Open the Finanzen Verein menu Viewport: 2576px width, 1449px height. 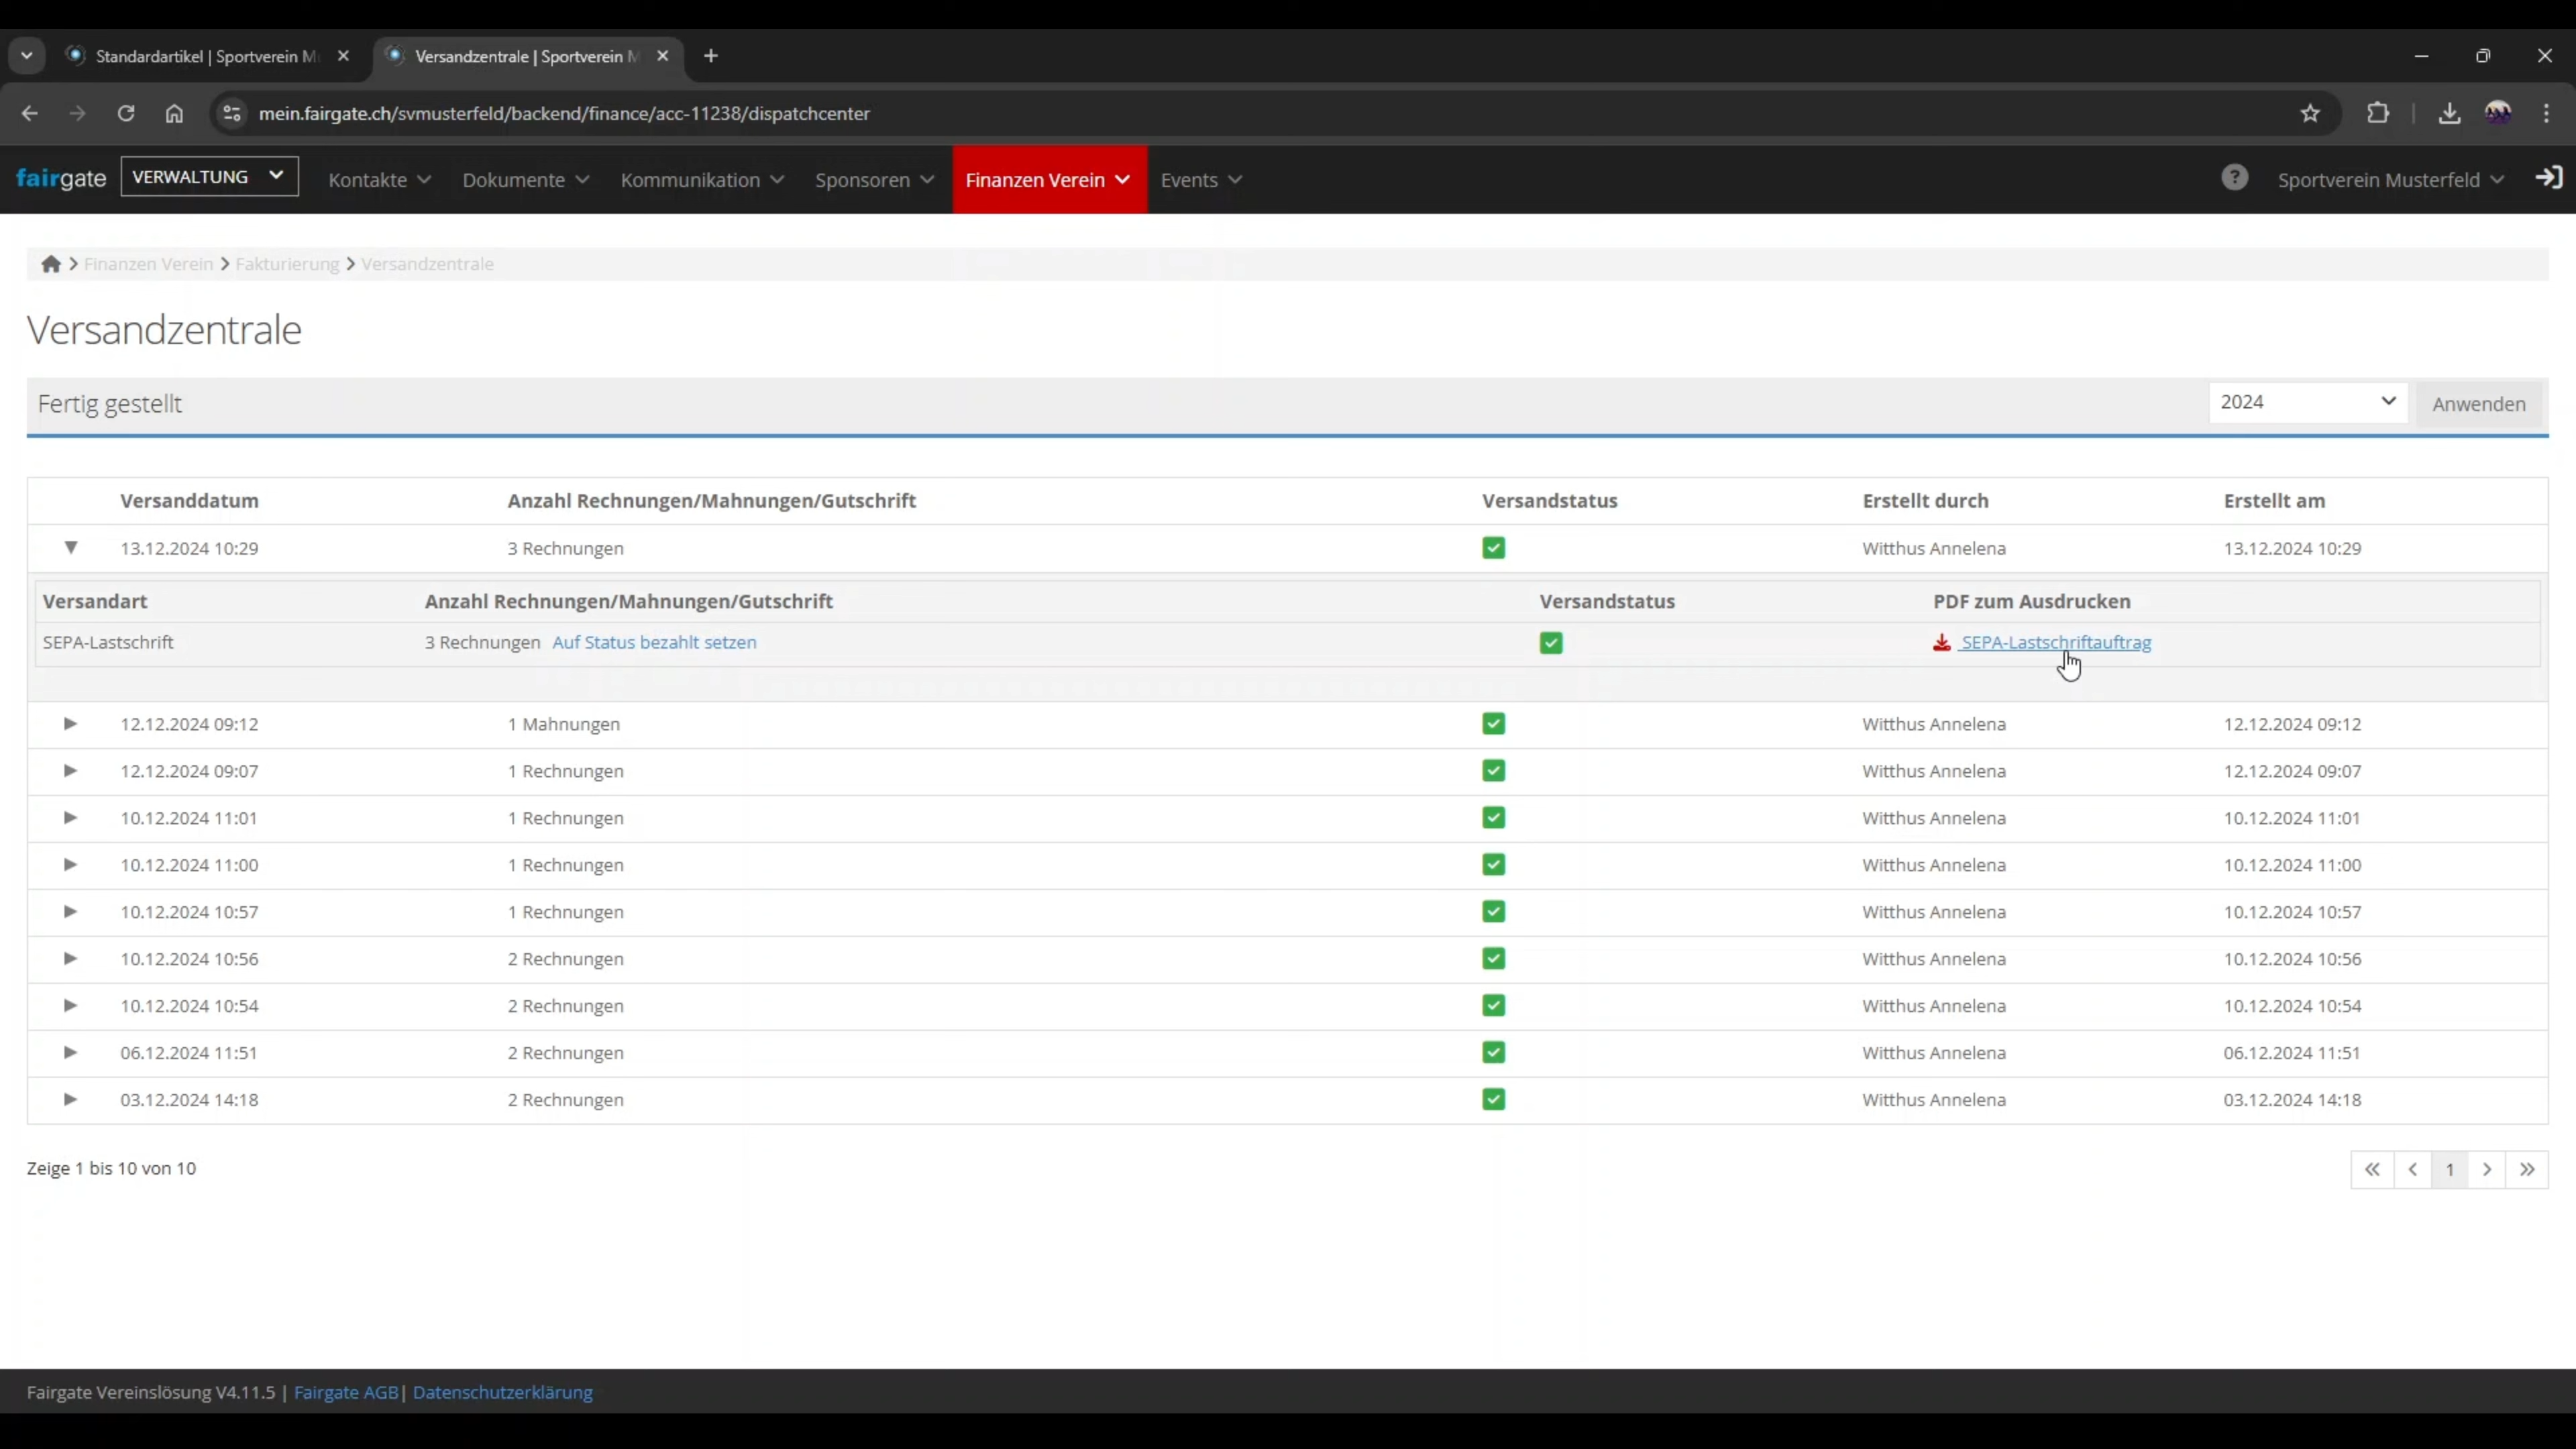coord(1049,180)
